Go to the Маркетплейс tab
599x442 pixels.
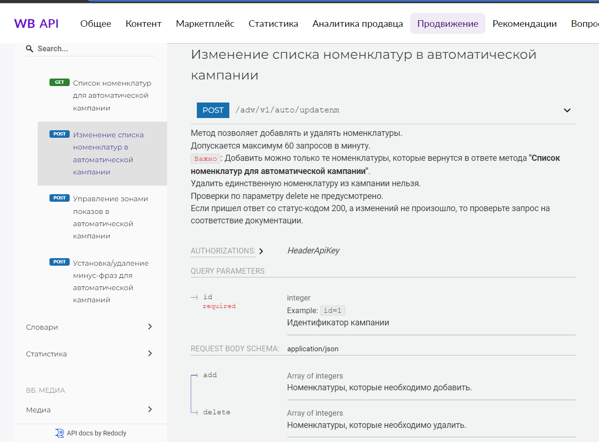coord(205,24)
